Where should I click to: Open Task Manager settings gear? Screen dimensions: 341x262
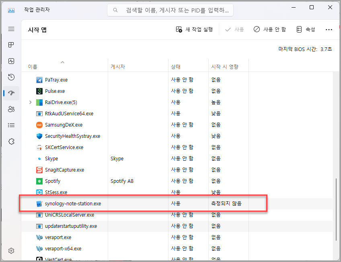click(11, 251)
